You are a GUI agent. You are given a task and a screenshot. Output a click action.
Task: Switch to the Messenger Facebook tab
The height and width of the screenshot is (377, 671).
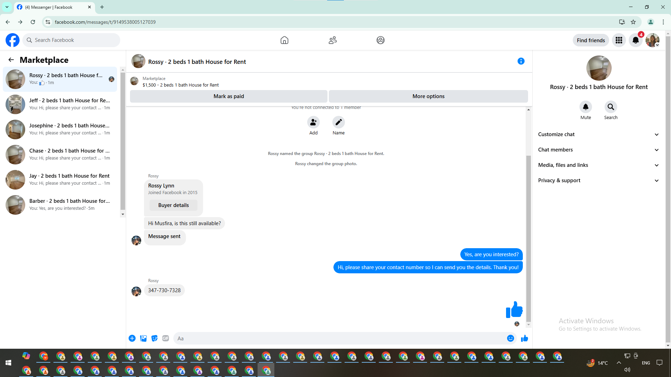pos(54,7)
